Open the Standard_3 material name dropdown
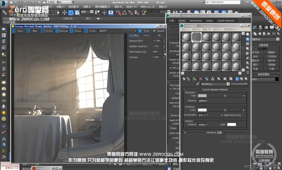Image resolution: width=282 pixels, height=170 pixels. 228,84
